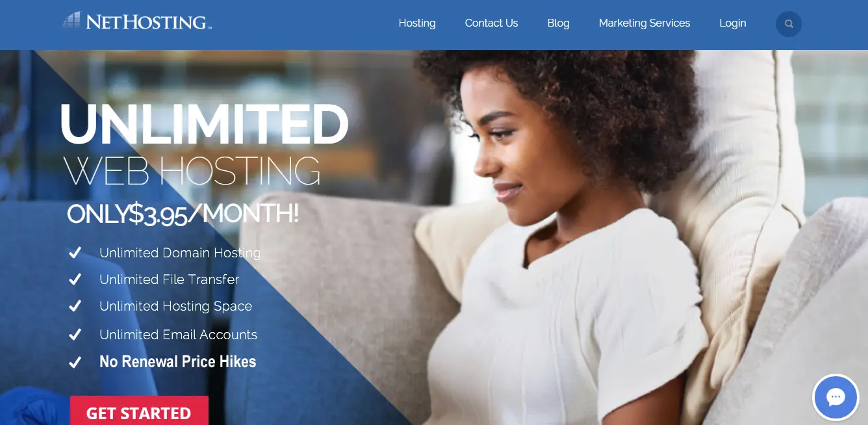
Task: Click the GET STARTED button
Action: pyautogui.click(x=139, y=410)
